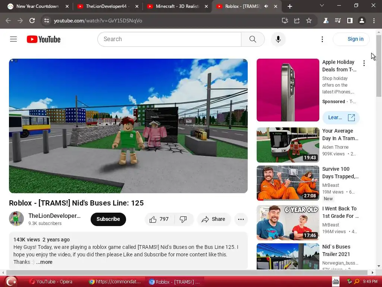Select the Roblox - [TRAMS!] tab
Image resolution: width=382 pixels, height=287 pixels.
pos(242,6)
